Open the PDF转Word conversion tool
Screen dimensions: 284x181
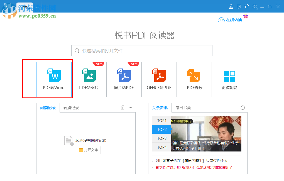(x=54, y=80)
